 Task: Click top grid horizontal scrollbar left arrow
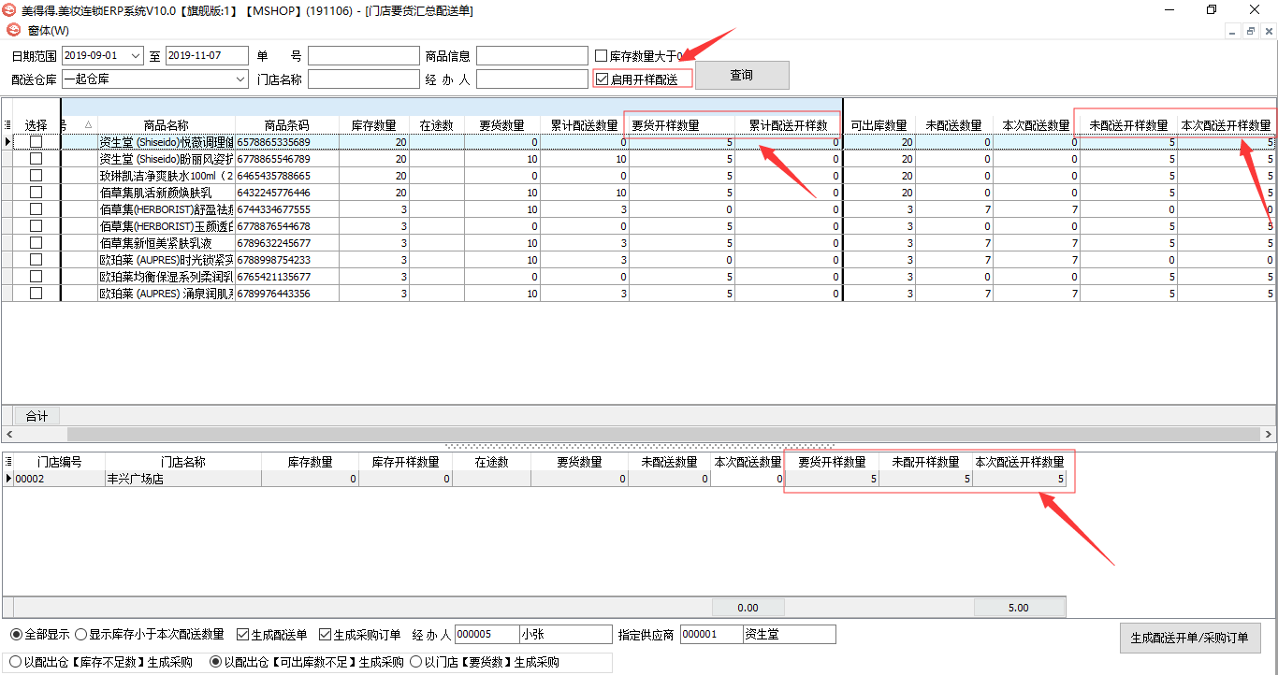(x=8, y=435)
